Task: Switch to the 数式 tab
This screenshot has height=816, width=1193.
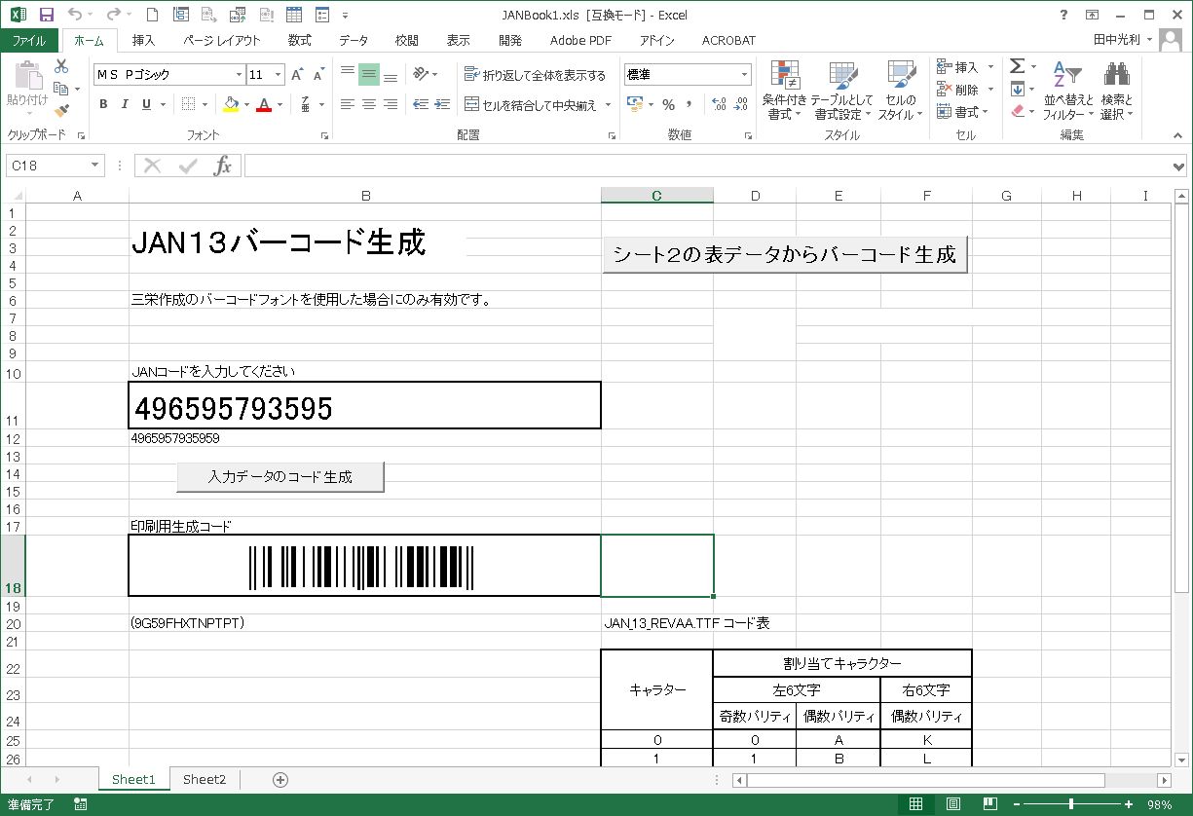Action: tap(299, 40)
